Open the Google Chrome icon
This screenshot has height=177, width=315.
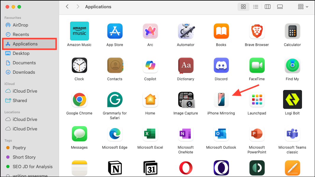coord(79,99)
